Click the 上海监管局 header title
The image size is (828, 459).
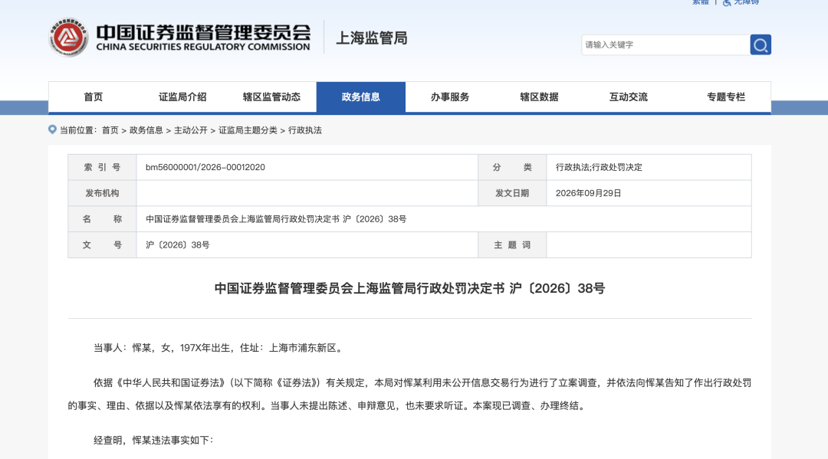click(372, 38)
